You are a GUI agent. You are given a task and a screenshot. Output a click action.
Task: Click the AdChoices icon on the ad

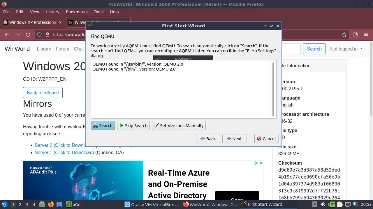(256, 163)
